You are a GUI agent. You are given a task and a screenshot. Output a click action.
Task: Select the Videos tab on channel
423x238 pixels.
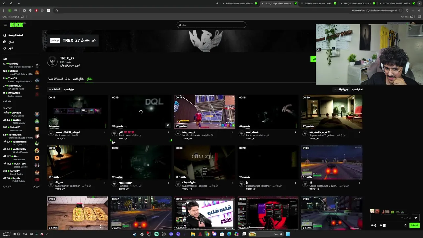coord(78,79)
